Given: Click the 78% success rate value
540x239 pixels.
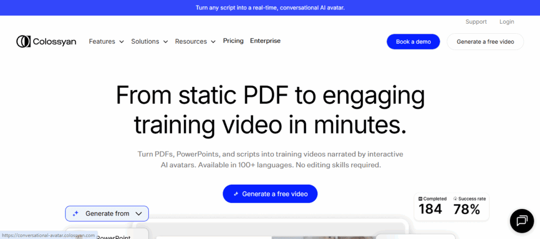Looking at the screenshot, I should tap(467, 209).
